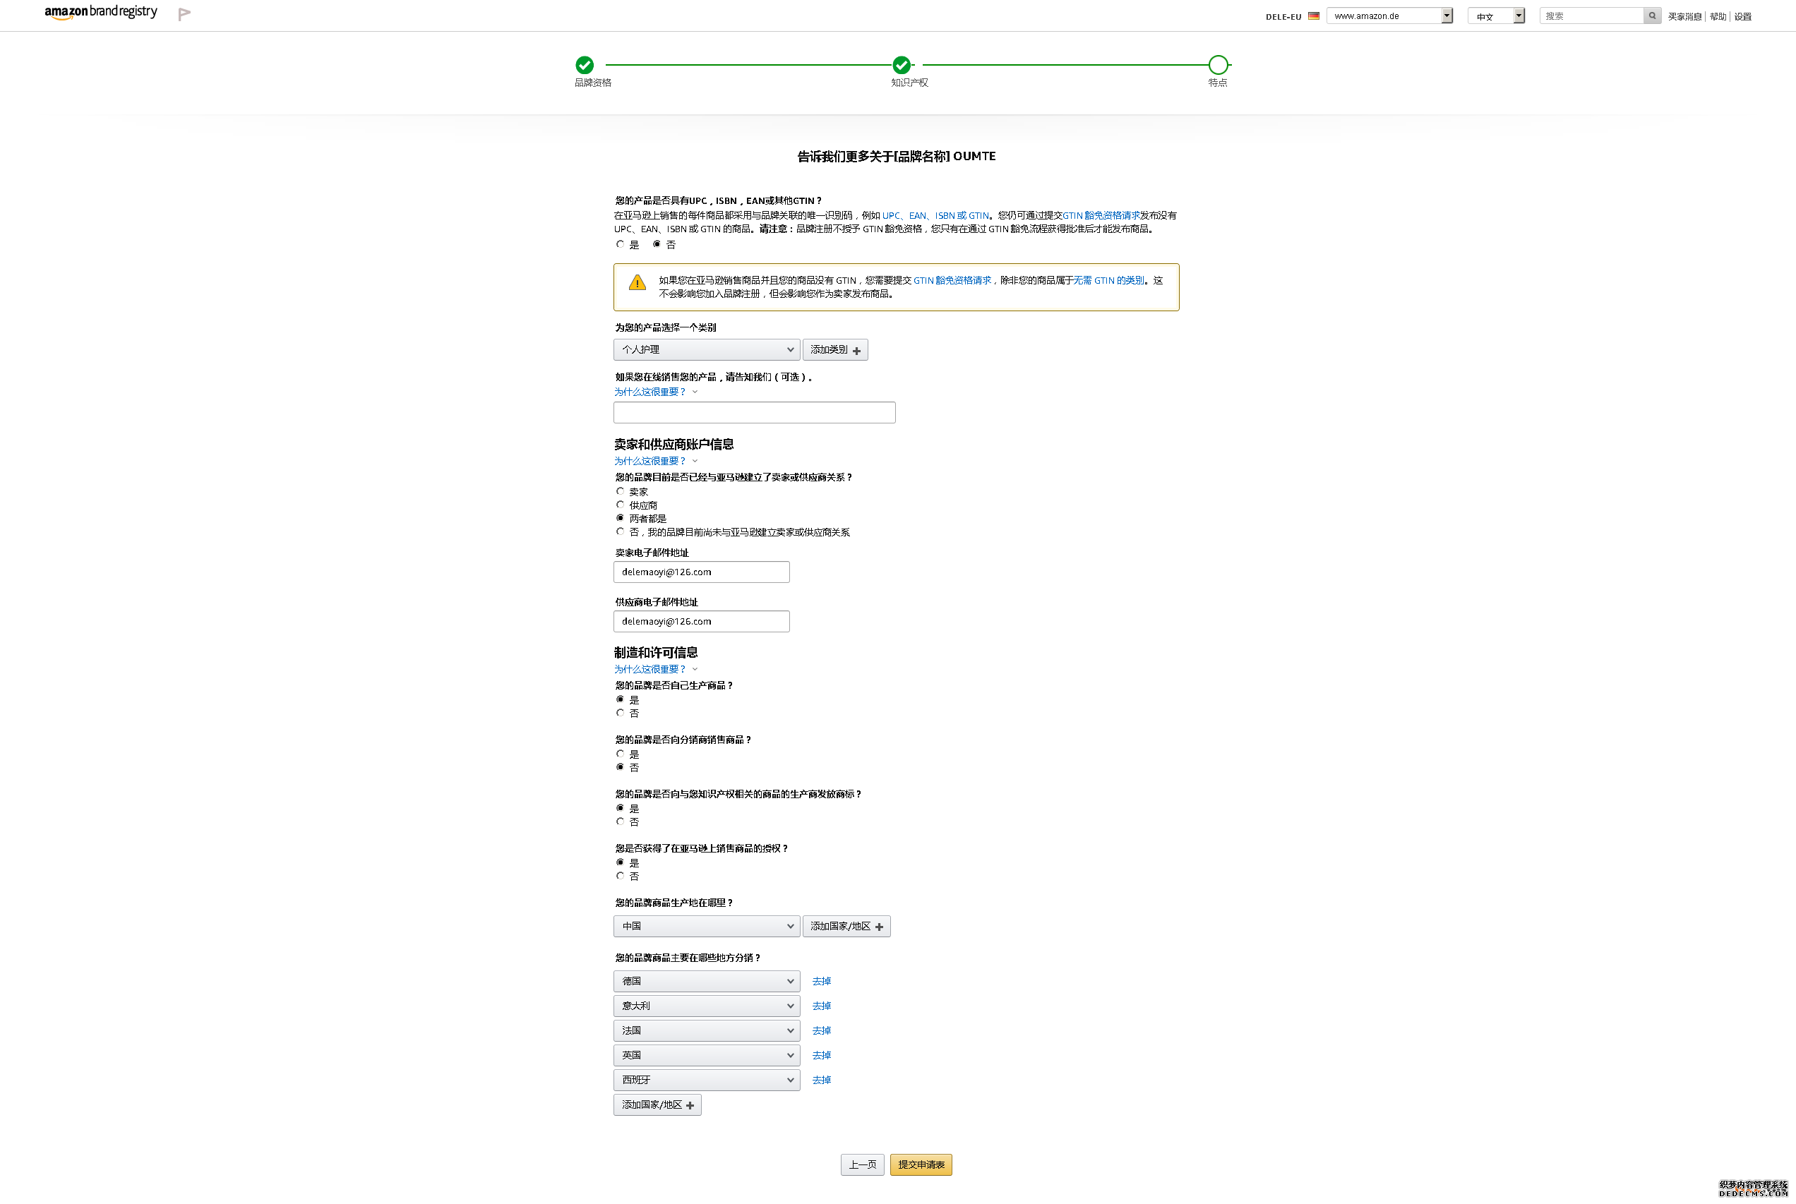Click the search magnifier icon

(x=1651, y=16)
